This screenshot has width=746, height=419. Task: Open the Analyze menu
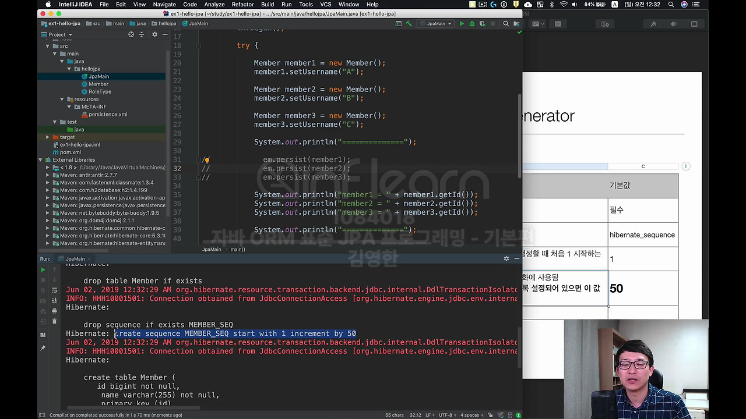[214, 5]
